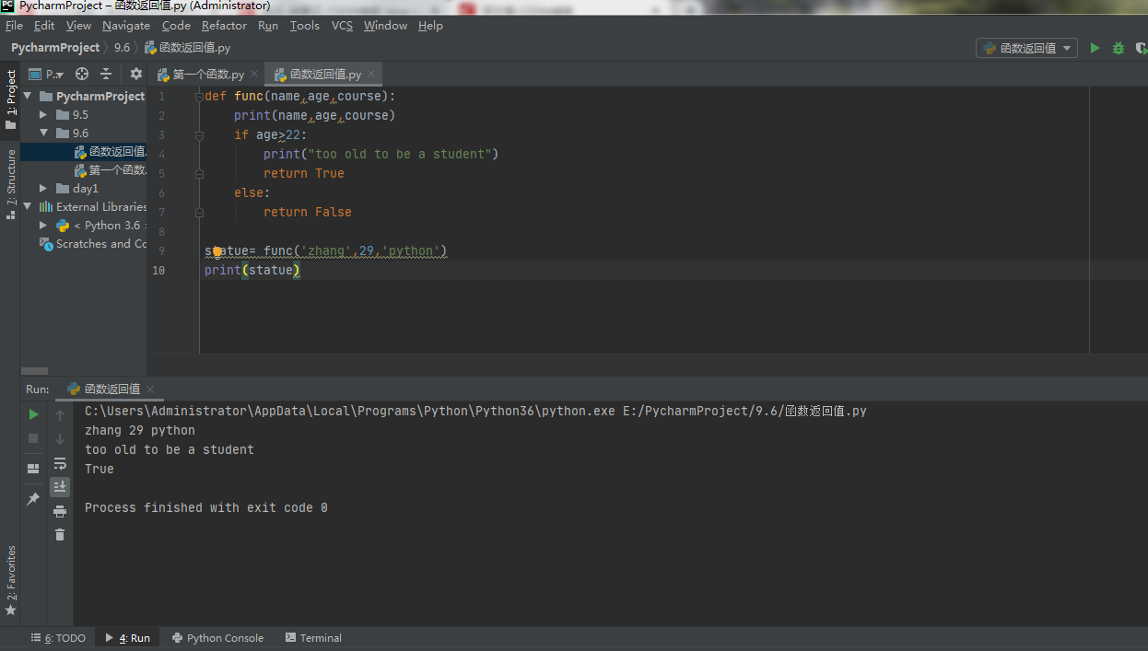Click the 9.6 breadcrumb

coord(122,48)
